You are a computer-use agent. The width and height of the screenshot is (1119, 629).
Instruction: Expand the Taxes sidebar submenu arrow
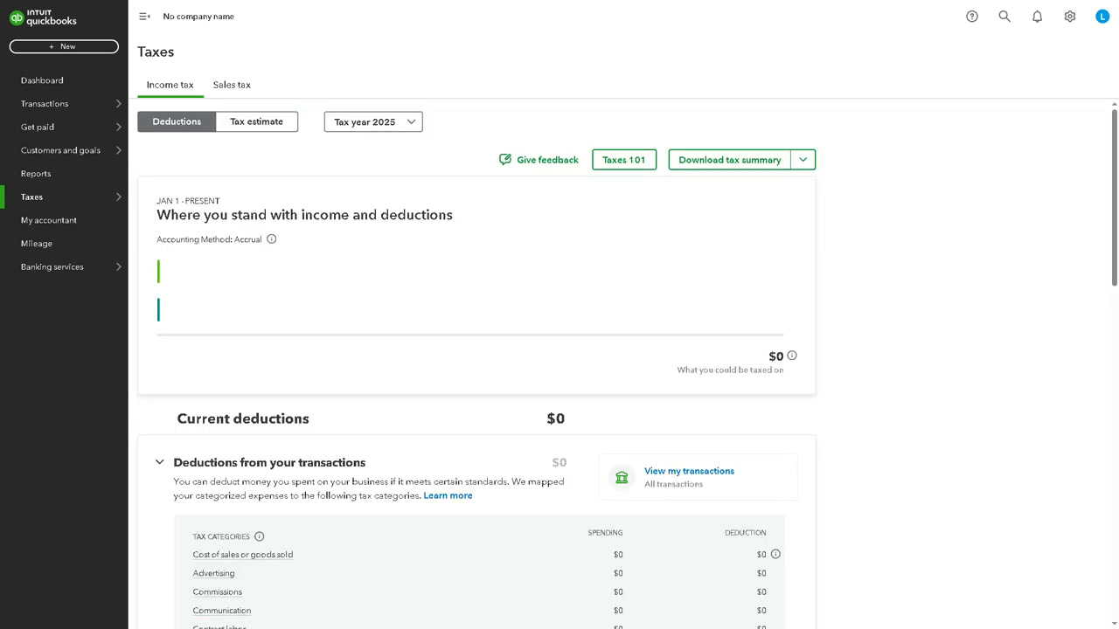(x=119, y=197)
